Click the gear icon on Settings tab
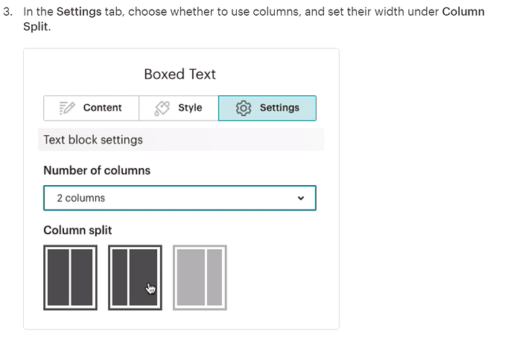The image size is (514, 345). tap(244, 108)
